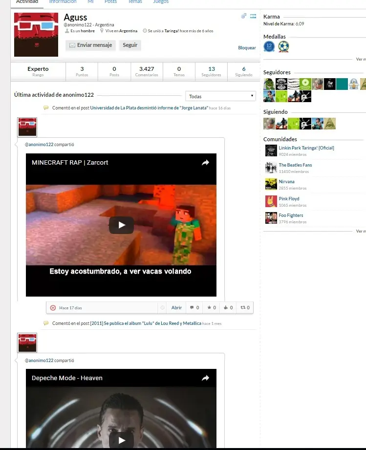
Task: Open the Mi tab
Action: 90,2
